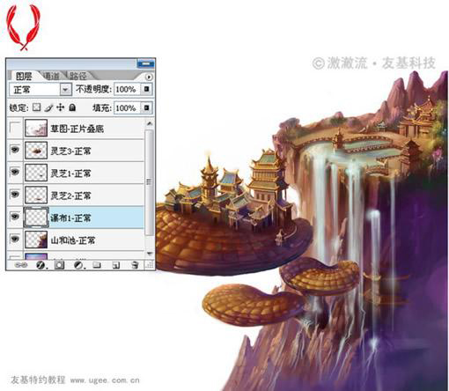This screenshot has width=449, height=391.
Task: Add a layer mask with mask icon
Action: [x=59, y=265]
